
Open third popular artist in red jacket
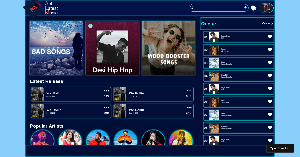pos(98,137)
